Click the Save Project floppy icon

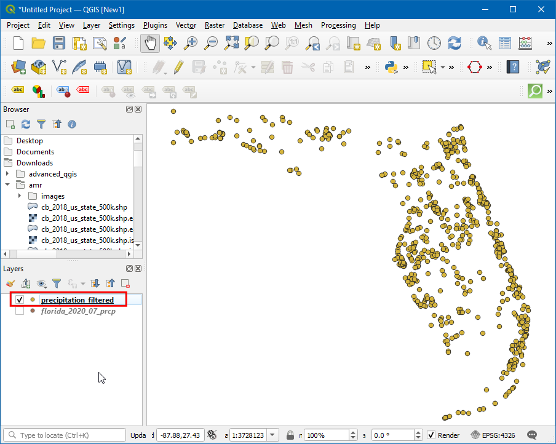tap(59, 43)
